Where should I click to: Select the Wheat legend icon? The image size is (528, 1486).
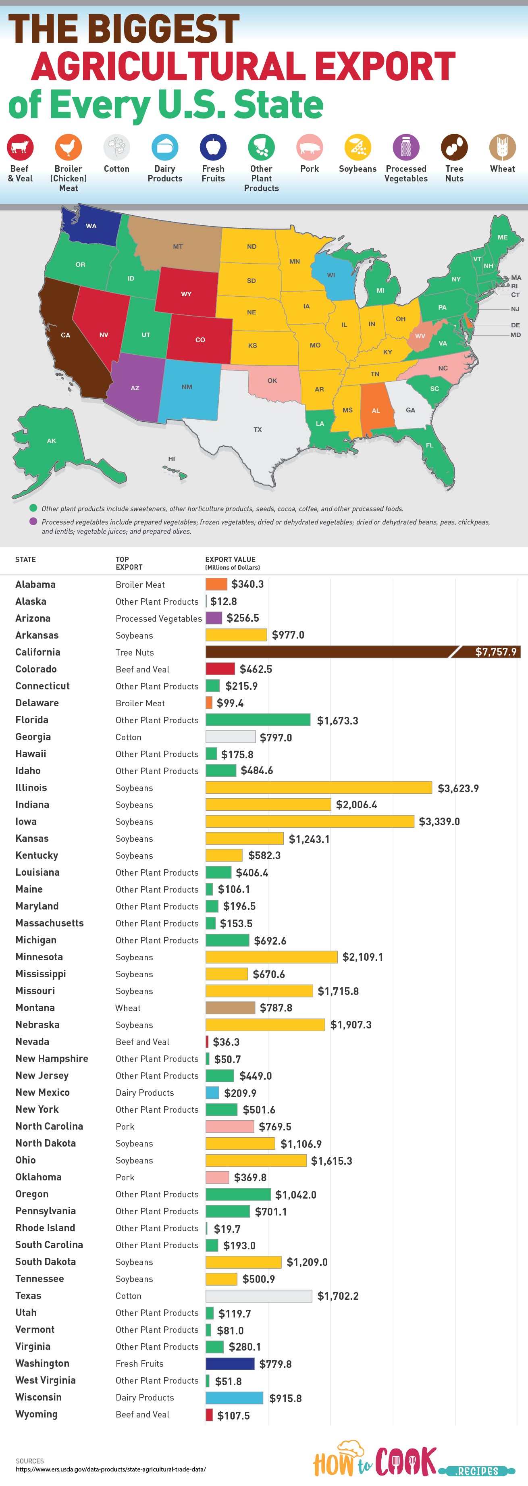click(503, 147)
